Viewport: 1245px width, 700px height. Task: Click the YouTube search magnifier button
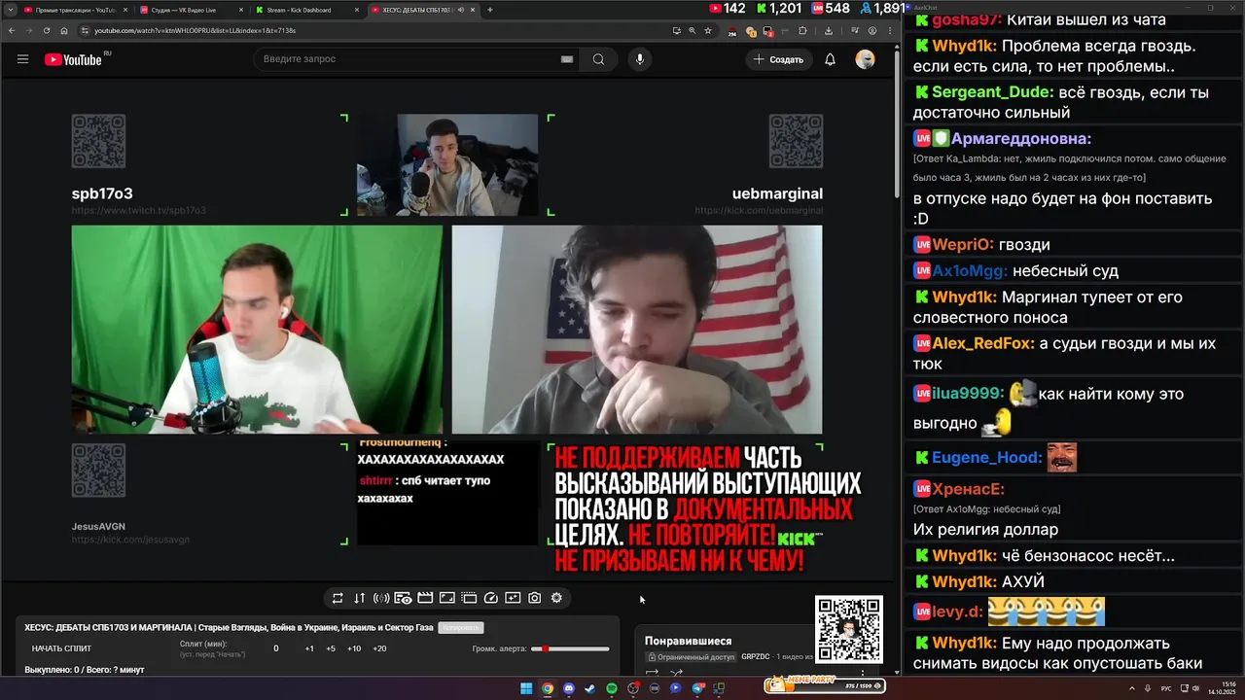[598, 59]
